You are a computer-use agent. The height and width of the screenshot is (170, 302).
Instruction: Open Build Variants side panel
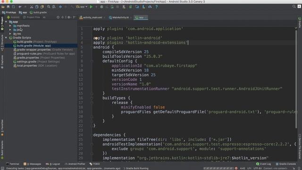coord(2,150)
